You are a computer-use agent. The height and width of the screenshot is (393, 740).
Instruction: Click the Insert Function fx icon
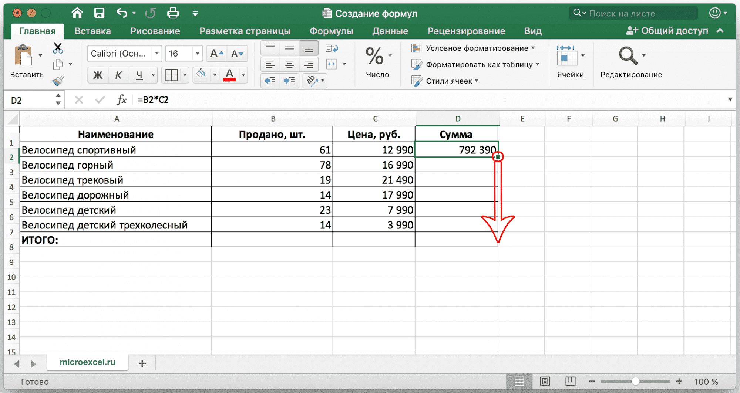pyautogui.click(x=121, y=100)
